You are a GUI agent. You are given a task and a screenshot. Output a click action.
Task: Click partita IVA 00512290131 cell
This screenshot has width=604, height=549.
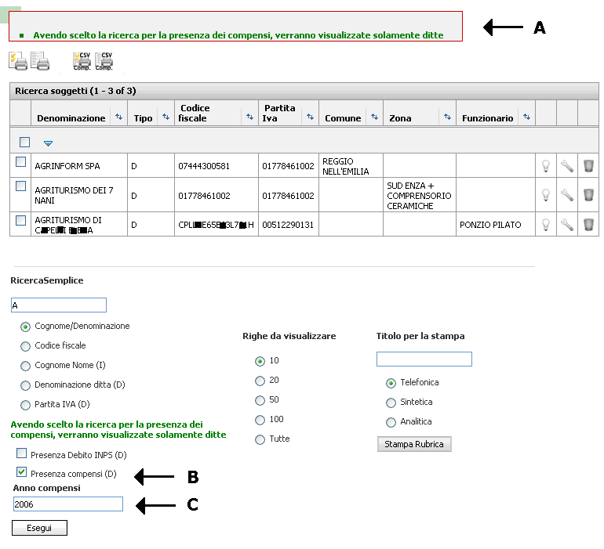coord(288,225)
